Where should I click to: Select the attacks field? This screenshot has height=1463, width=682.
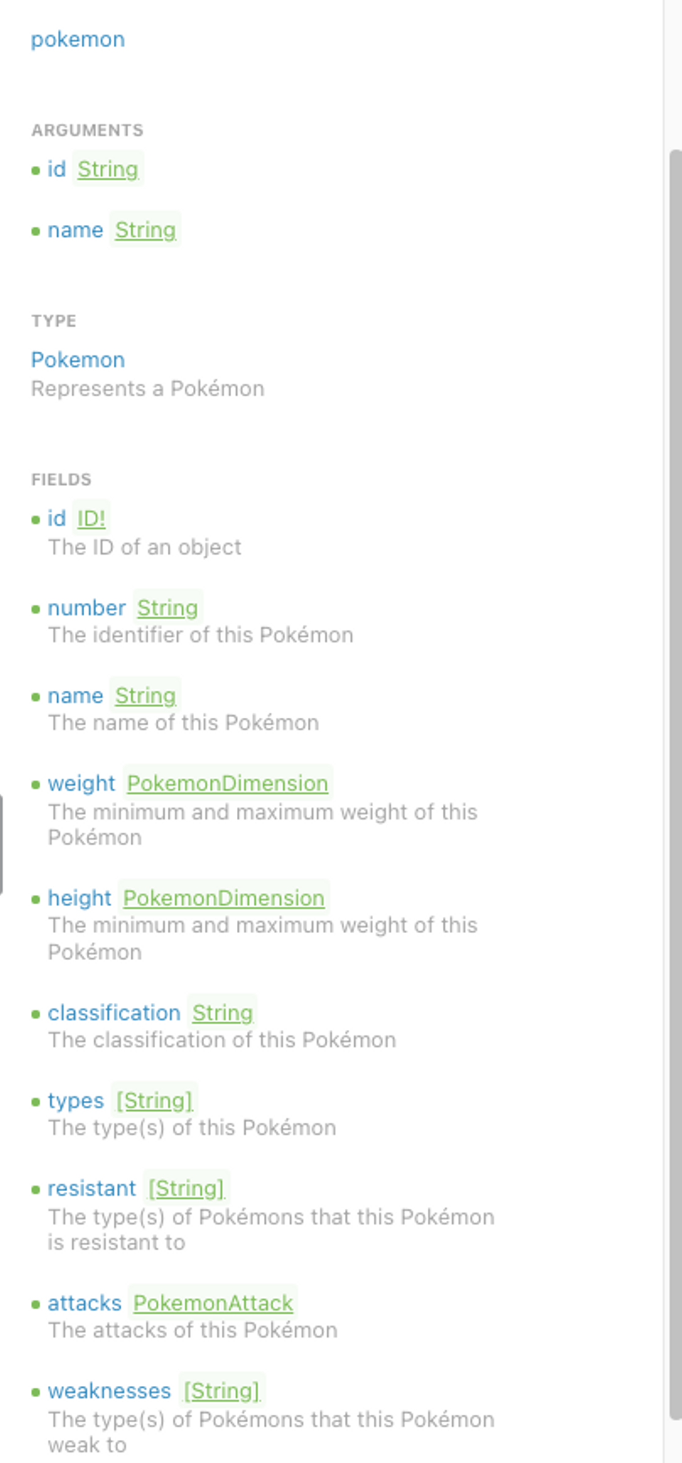point(84,1303)
